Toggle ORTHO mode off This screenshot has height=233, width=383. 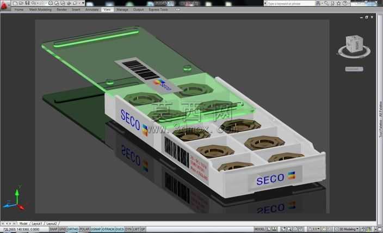pyautogui.click(x=73, y=229)
